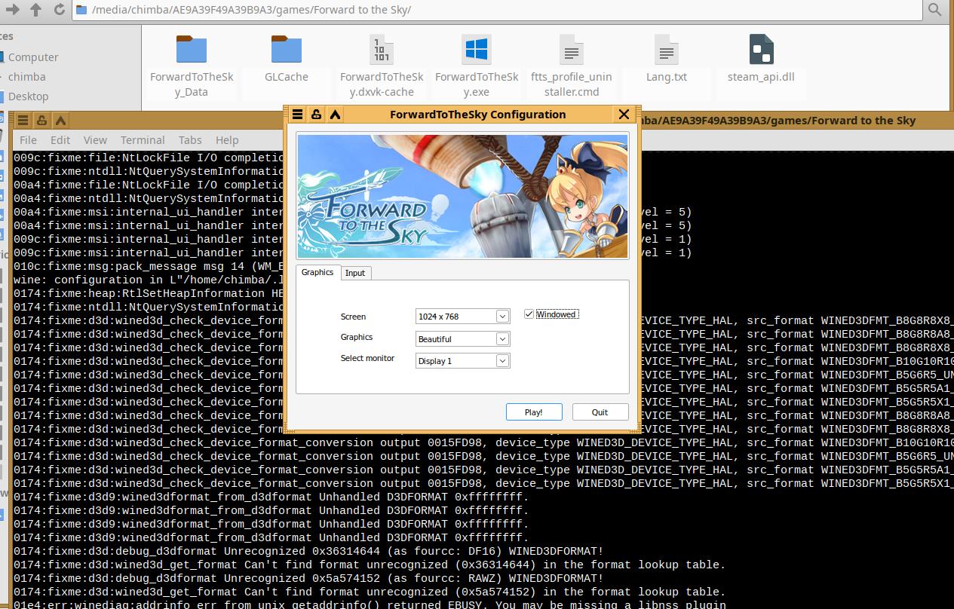Open the terminal View menu
The width and height of the screenshot is (954, 609).
click(x=95, y=140)
